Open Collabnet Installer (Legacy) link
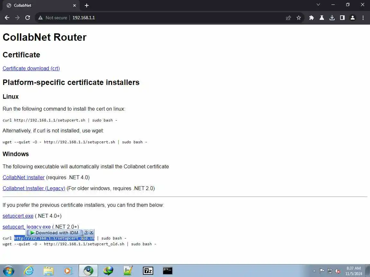 click(34, 188)
